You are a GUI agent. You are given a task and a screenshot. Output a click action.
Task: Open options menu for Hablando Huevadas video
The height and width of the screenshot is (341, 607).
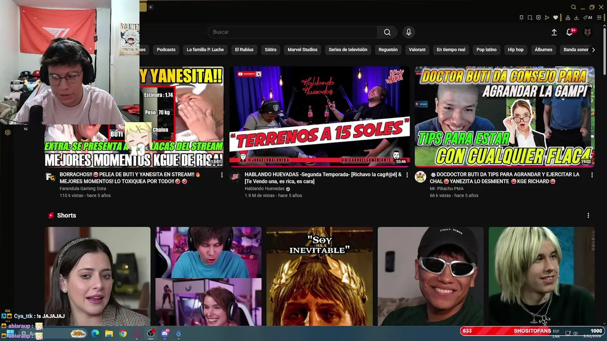(x=406, y=175)
